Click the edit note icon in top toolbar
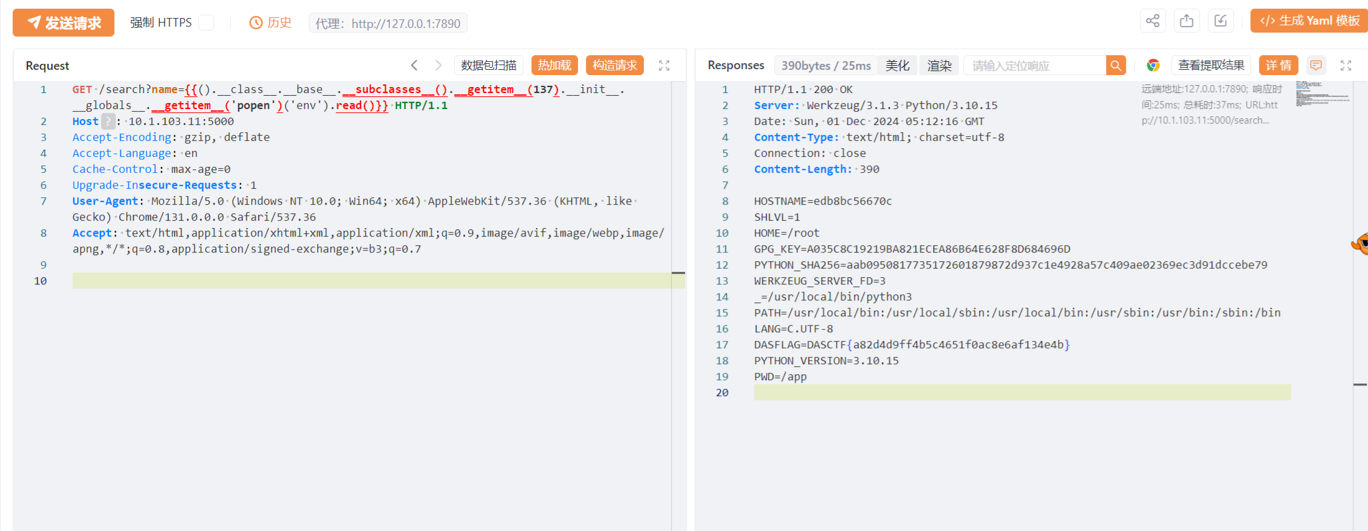Screen dimensions: 1368x531 tap(1220, 21)
